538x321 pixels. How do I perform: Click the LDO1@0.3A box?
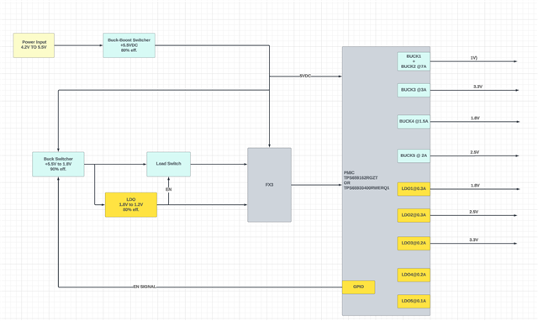tap(414, 189)
